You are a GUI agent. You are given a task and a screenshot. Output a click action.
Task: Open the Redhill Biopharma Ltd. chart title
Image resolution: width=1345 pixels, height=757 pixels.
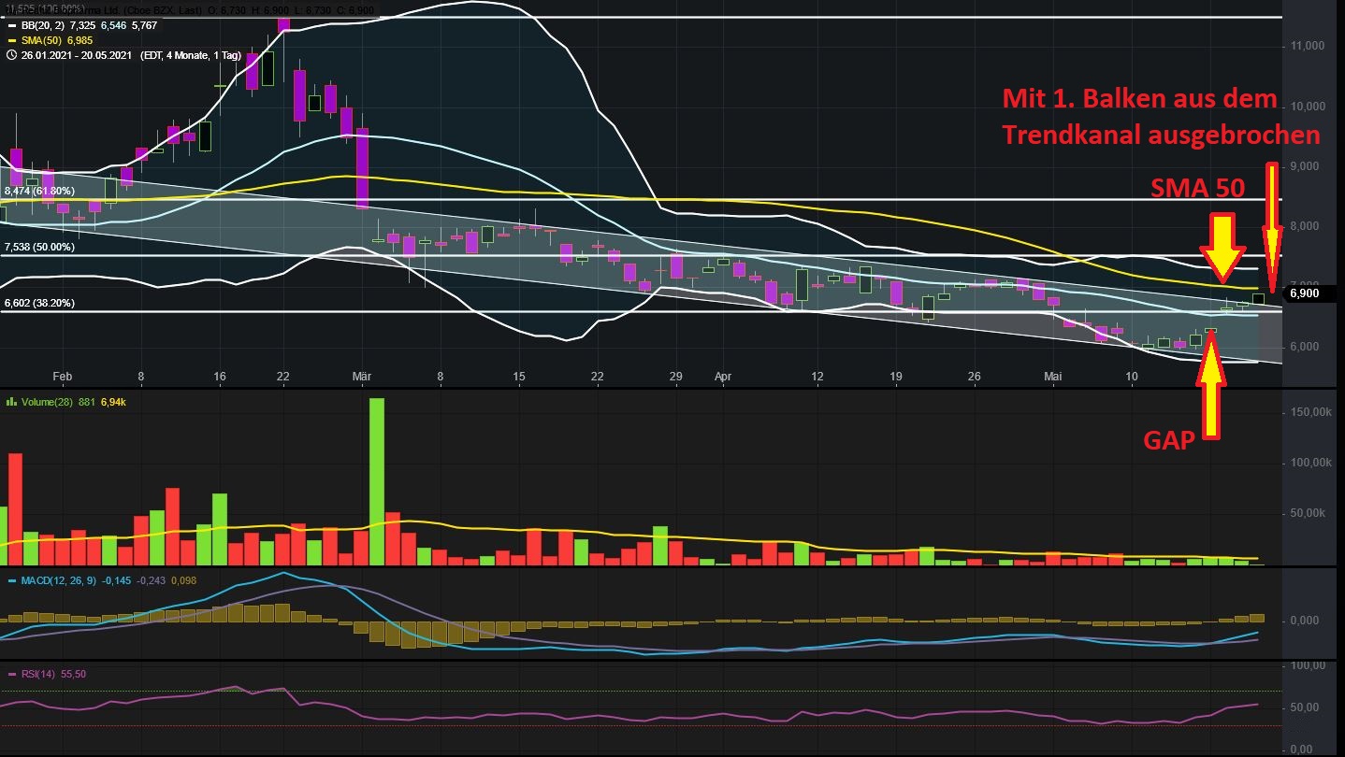pyautogui.click(x=75, y=9)
